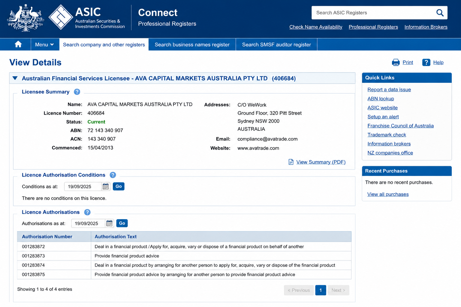Open Setup an alert link

pos(383,117)
